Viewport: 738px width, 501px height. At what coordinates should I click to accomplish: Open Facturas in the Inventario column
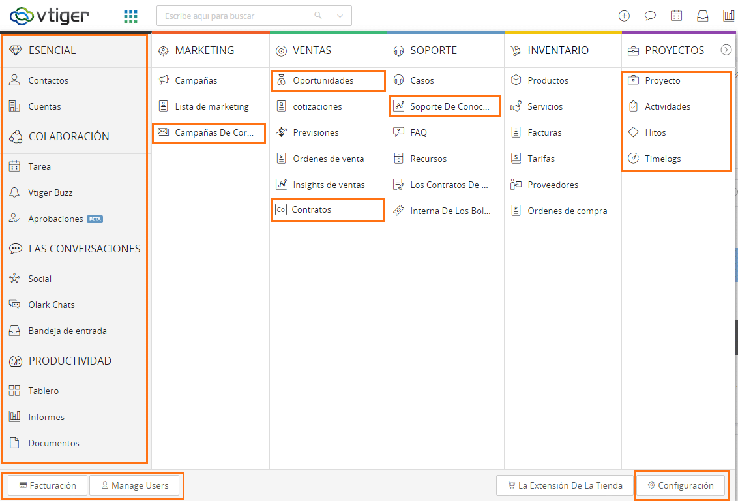pyautogui.click(x=544, y=132)
